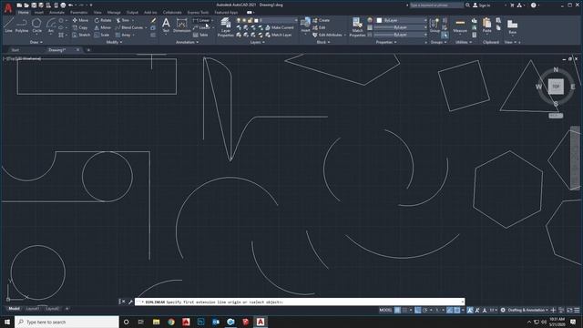This screenshot has height=328, width=583.
Task: Click the help search keyword field
Action: (x=436, y=5)
